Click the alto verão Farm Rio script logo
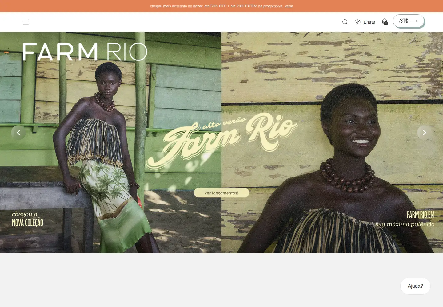This screenshot has width=443, height=307. [x=221, y=141]
